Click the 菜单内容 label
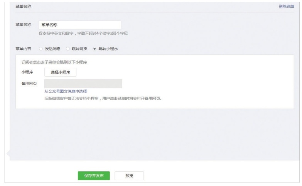Viewport: 302px width, 186px height. 23,49
